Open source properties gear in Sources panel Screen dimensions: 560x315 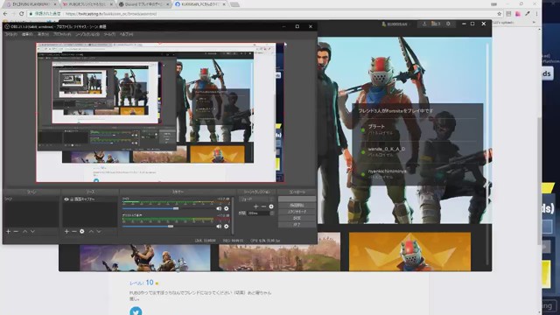81,231
